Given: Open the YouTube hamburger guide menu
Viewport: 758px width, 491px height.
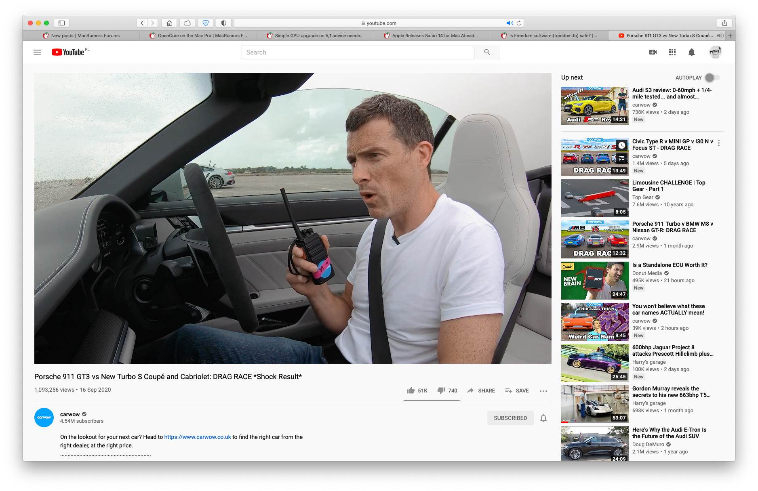Looking at the screenshot, I should (x=37, y=52).
